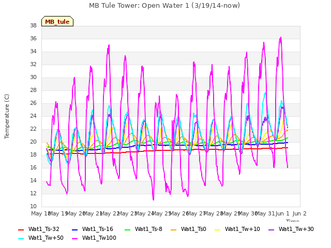Click the magenta peak above 36 degrees
The height and width of the screenshot is (248, 331).
point(281,38)
